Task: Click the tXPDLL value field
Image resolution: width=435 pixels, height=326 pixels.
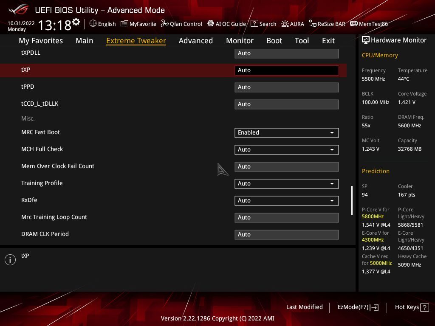Action: pyautogui.click(x=287, y=53)
